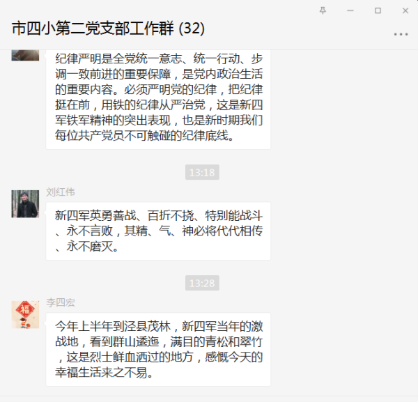Click the 13:18 timestamp label
The width and height of the screenshot is (418, 402).
tap(202, 172)
